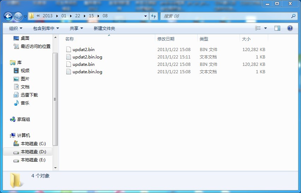Refresh the folder view

(x=153, y=16)
